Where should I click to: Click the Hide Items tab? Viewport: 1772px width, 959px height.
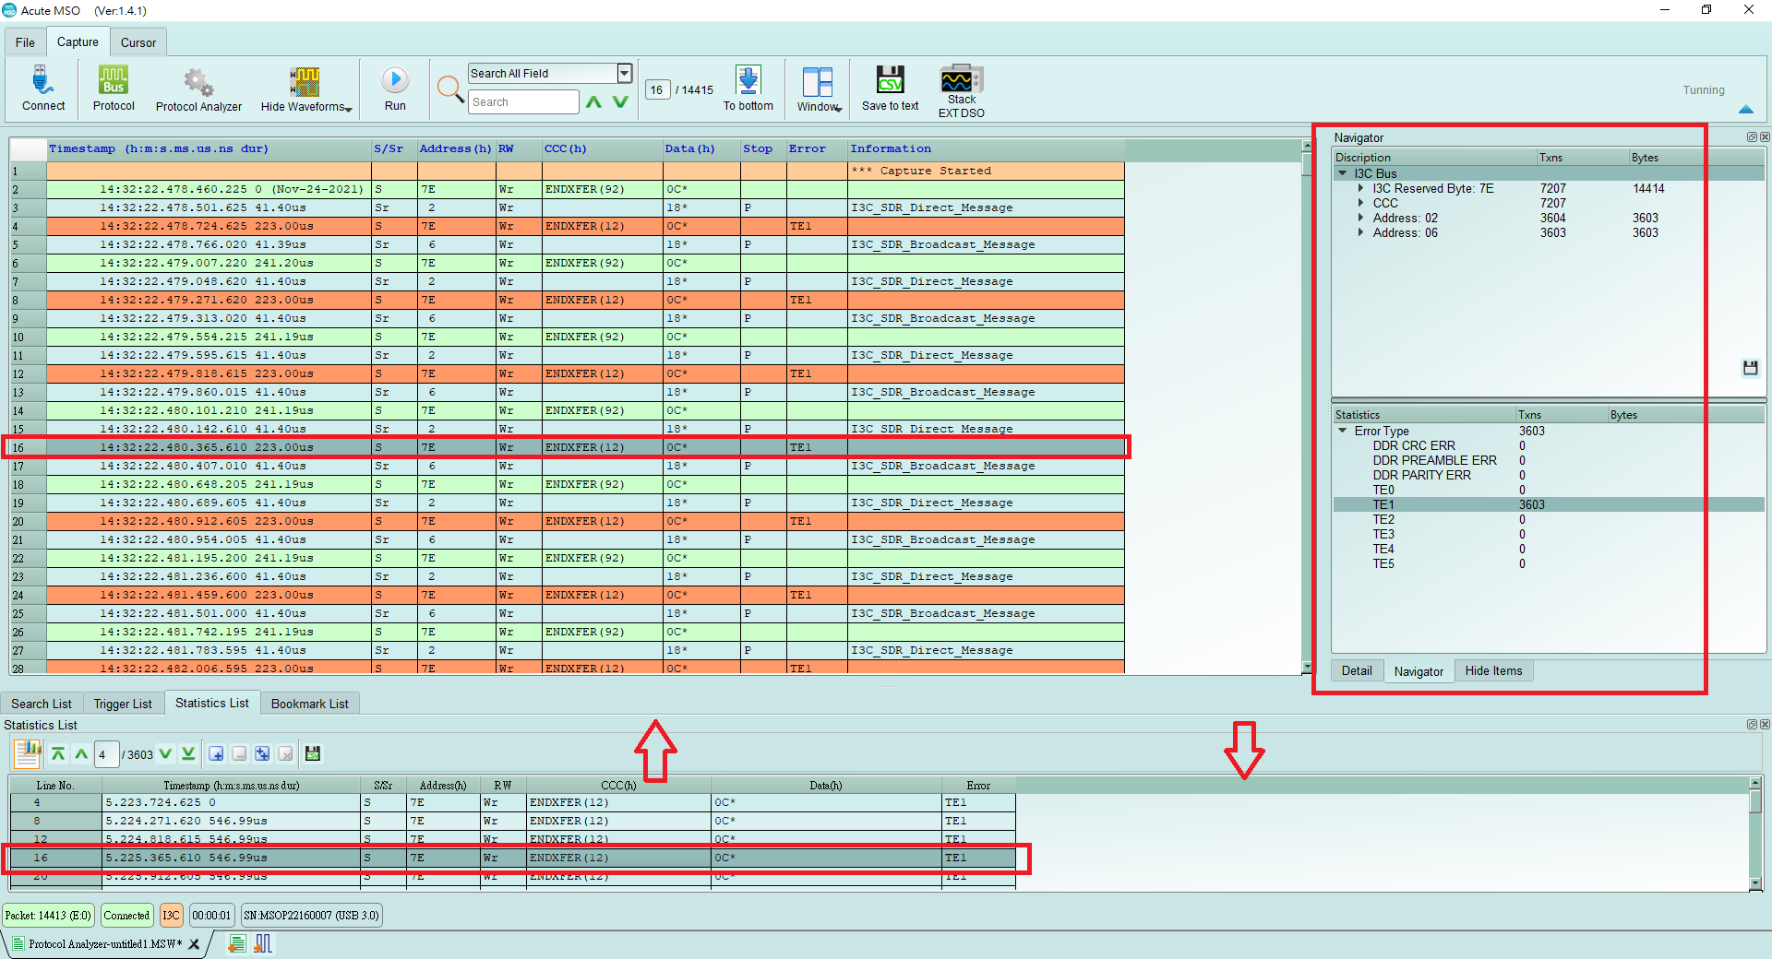(1493, 670)
